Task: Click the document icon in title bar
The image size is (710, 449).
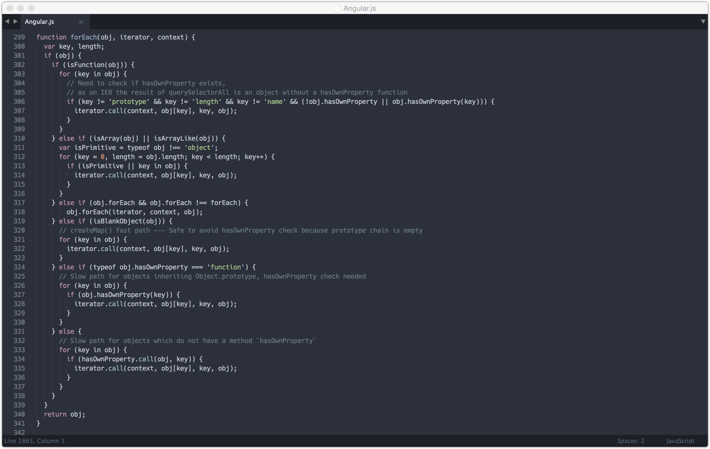Action: pos(337,8)
